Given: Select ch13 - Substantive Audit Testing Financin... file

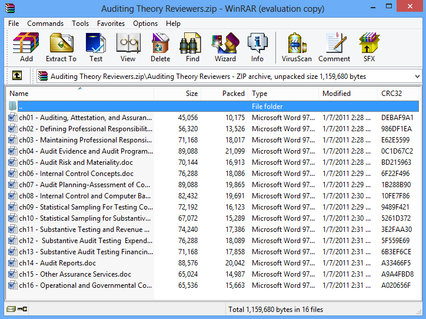Looking at the screenshot, I should (x=86, y=252).
